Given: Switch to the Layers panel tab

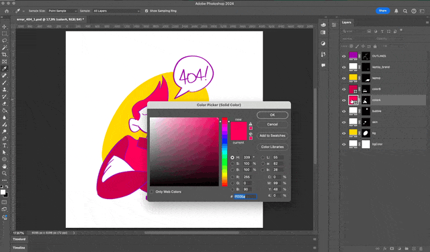Looking at the screenshot, I should click(347, 22).
